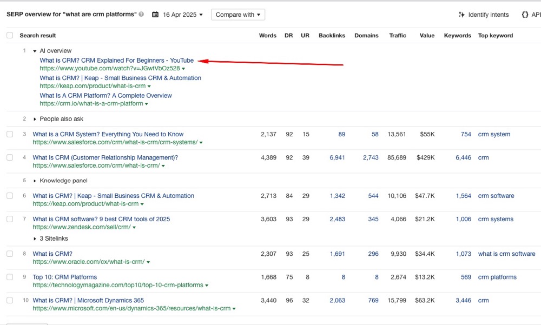Toggle the select-all checkbox in header
Image resolution: width=541 pixels, height=325 pixels.
10,35
